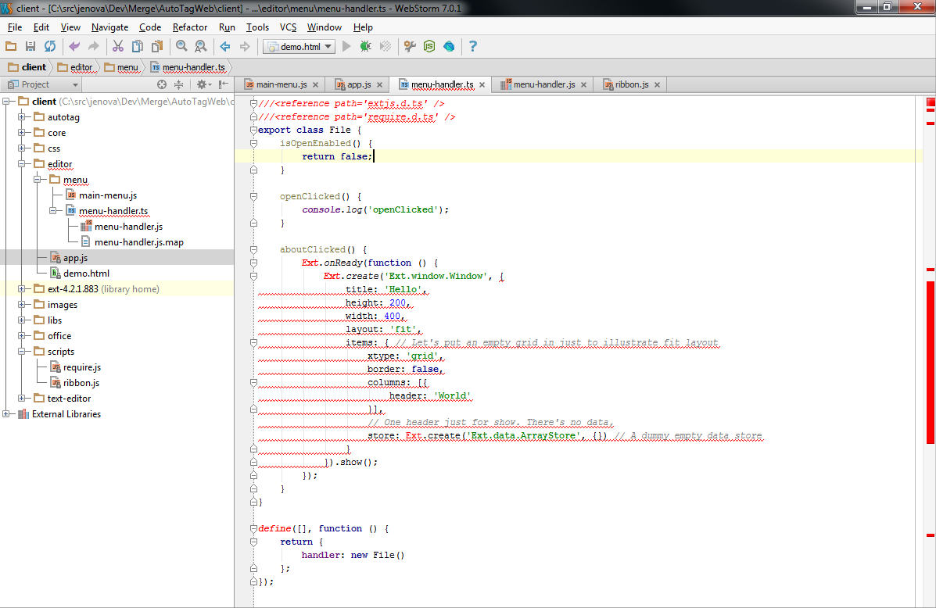Click the red error indicator atop the gutter

click(931, 102)
